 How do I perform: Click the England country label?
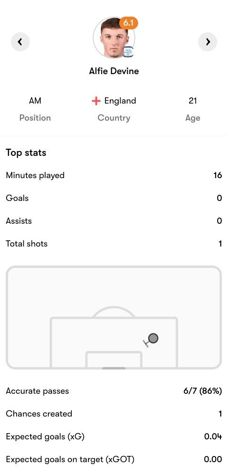pos(120,101)
